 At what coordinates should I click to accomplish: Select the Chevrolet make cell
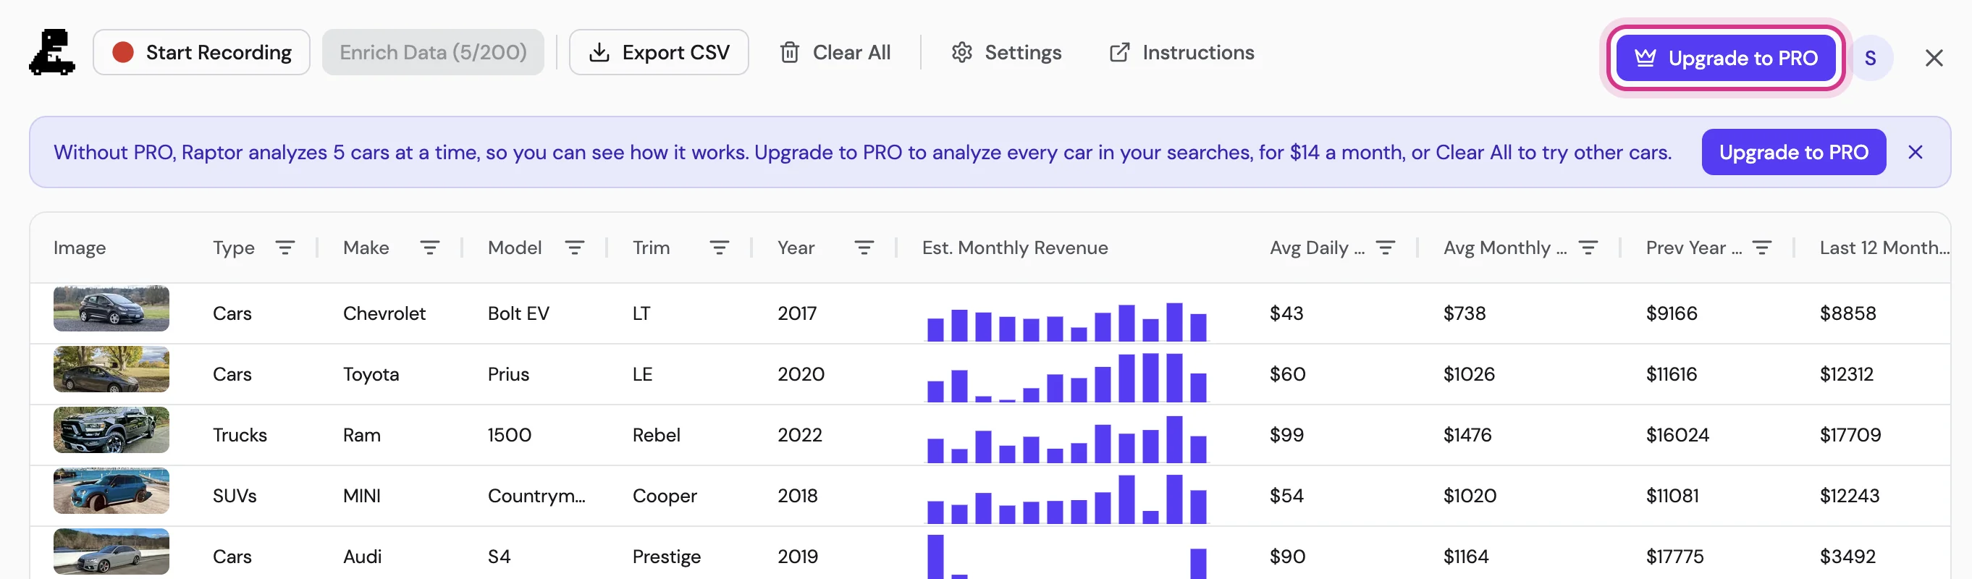384,313
